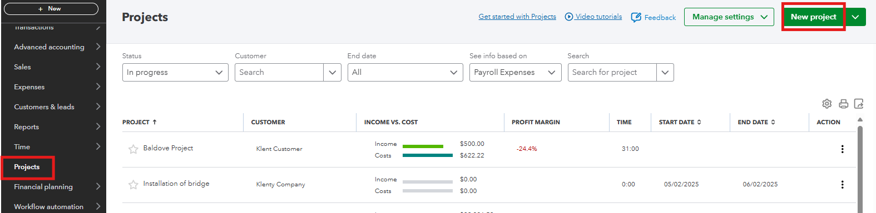Click the table vertical scrollbar
Image resolution: width=876 pixels, height=213 pixels.
tap(860, 169)
